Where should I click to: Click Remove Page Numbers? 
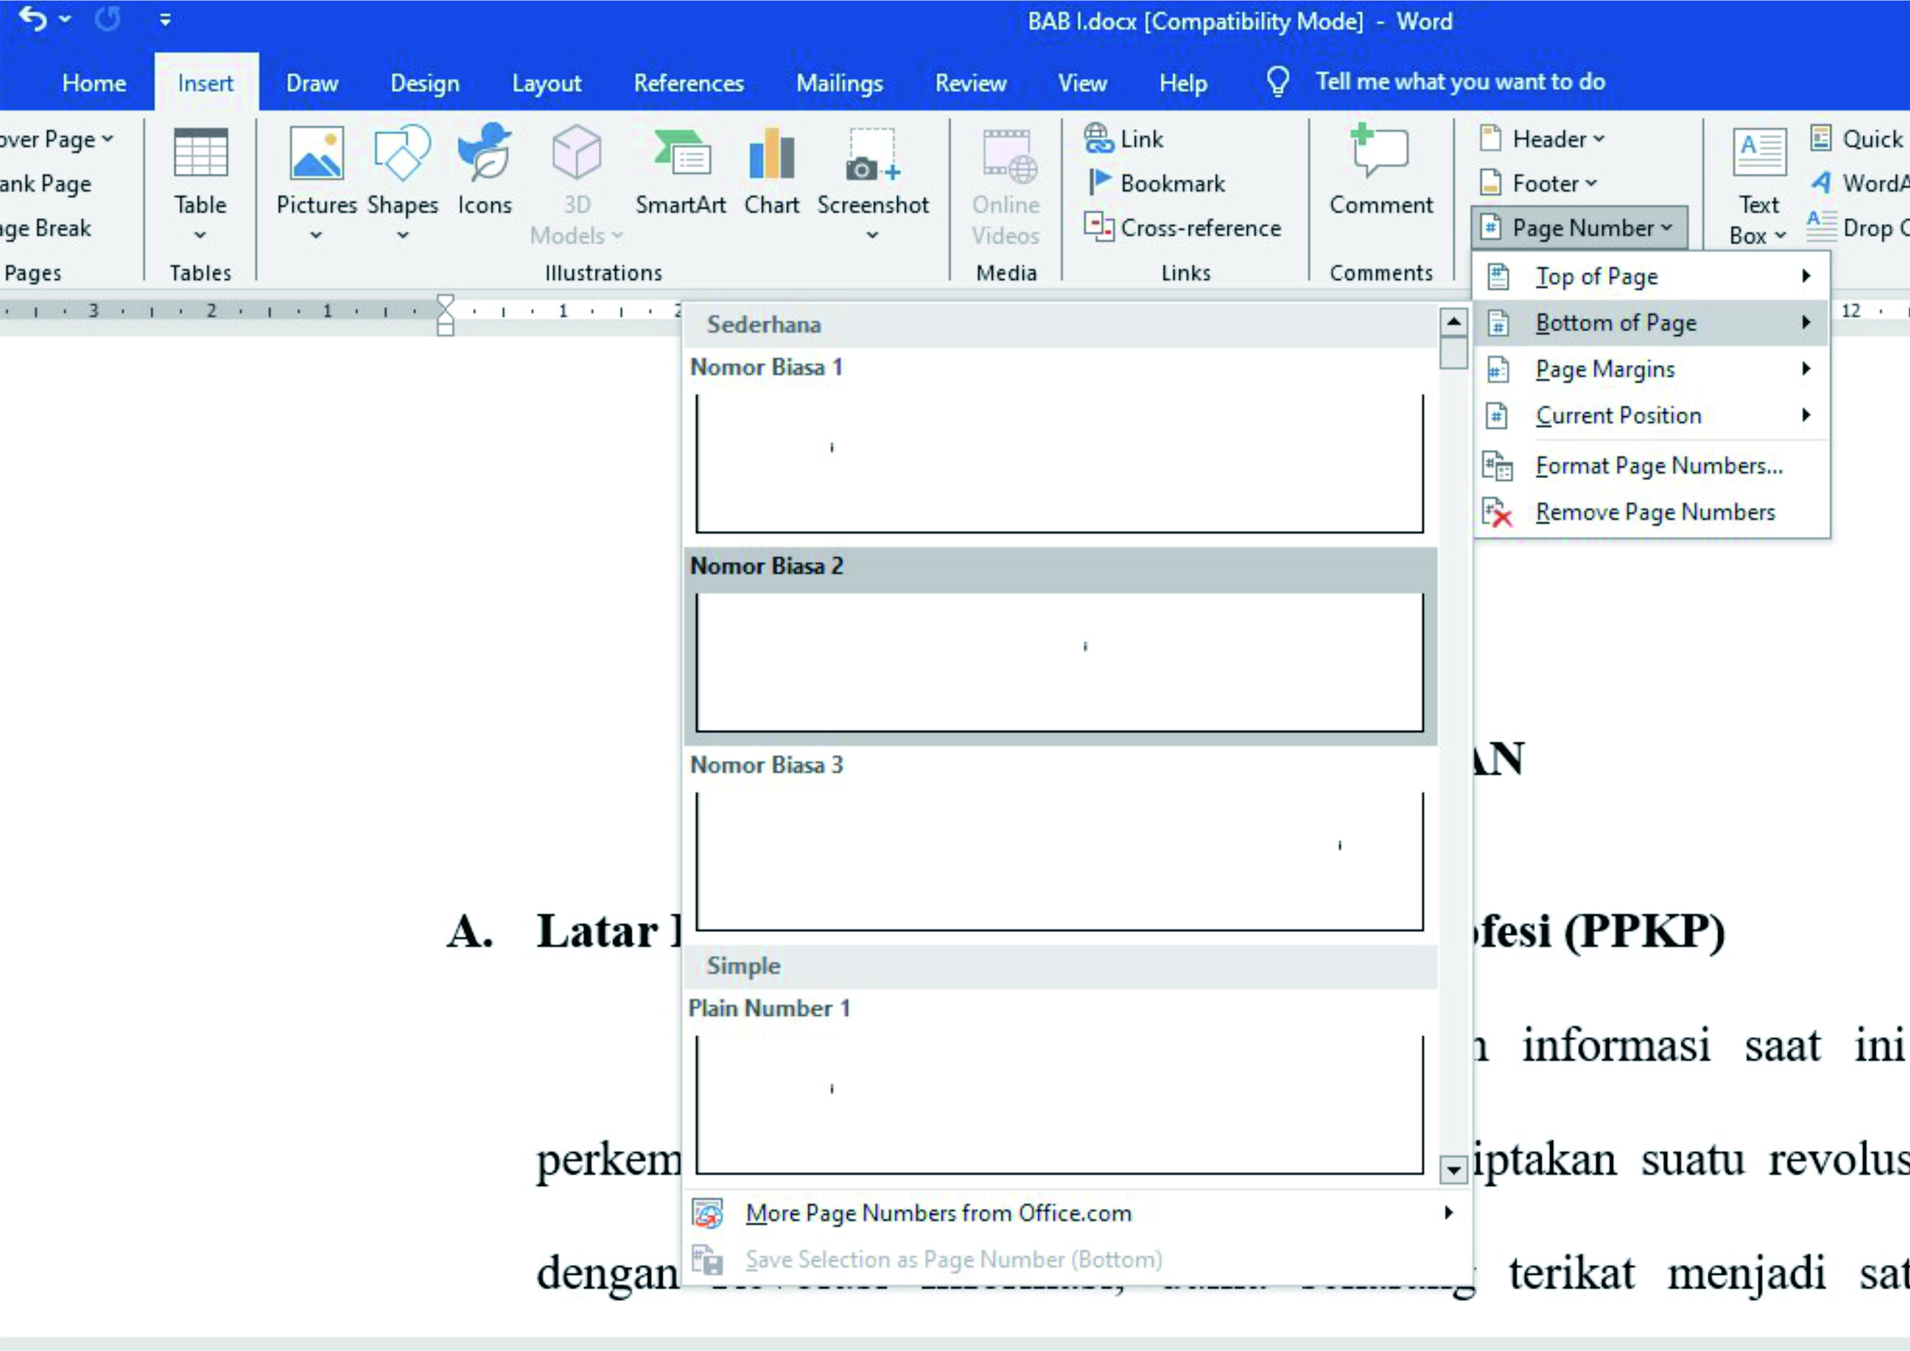pos(1654,512)
